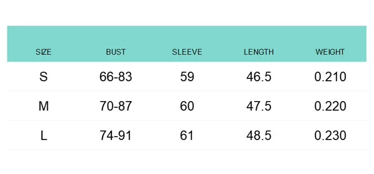The height and width of the screenshot is (174, 374).
Task: Select sleeve value 61
Action: pyautogui.click(x=187, y=136)
